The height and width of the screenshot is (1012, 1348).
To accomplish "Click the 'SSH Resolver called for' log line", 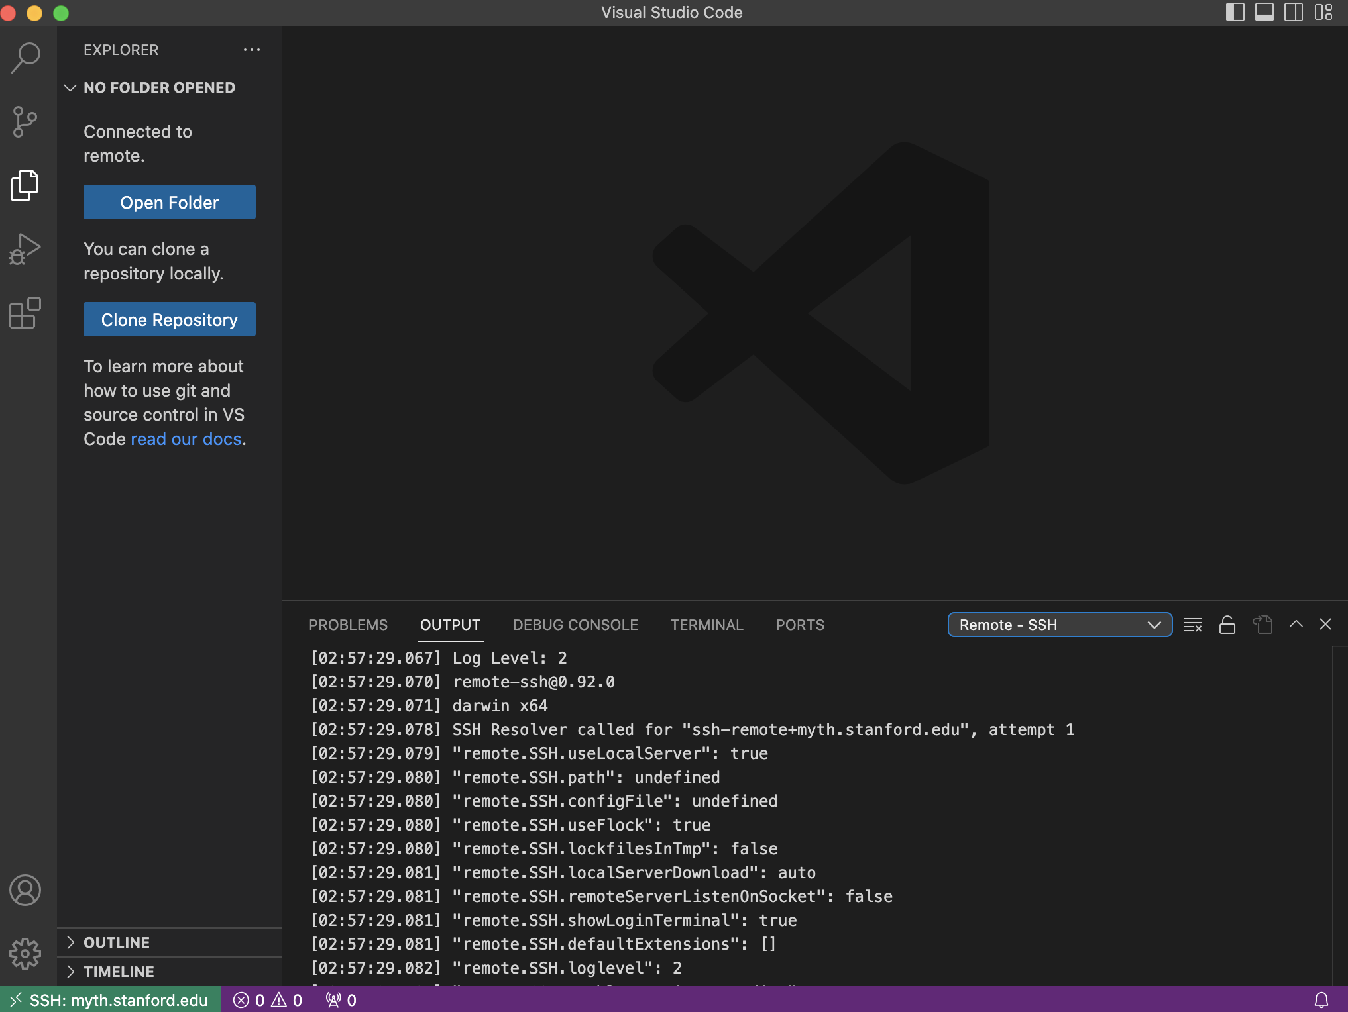I will (693, 729).
